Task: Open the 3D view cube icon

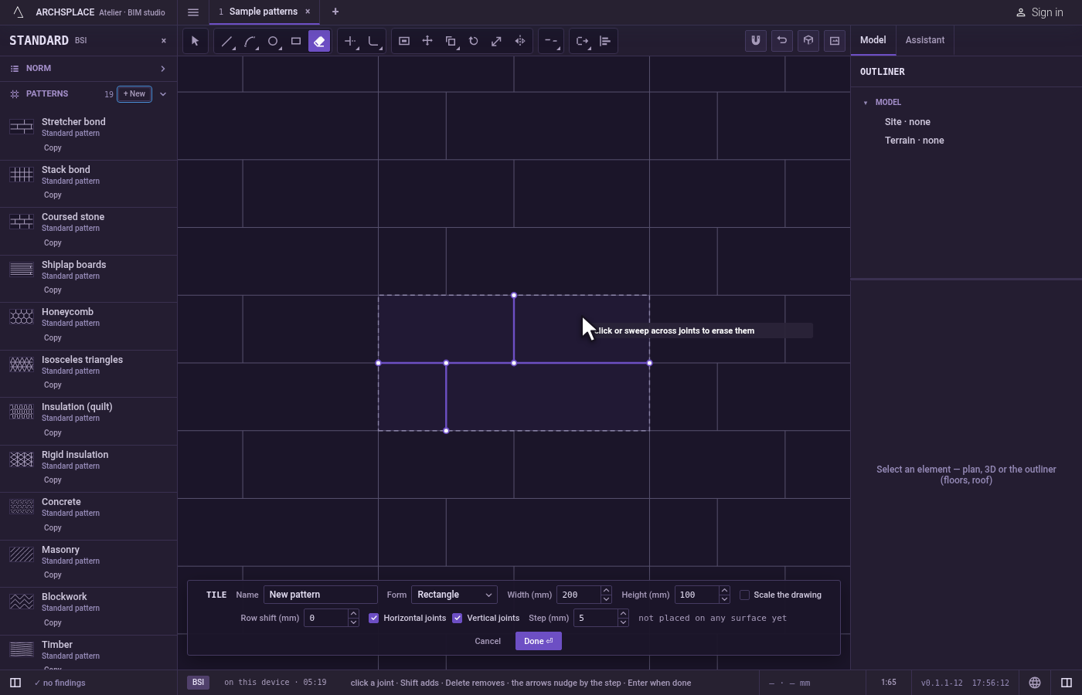Action: (808, 41)
